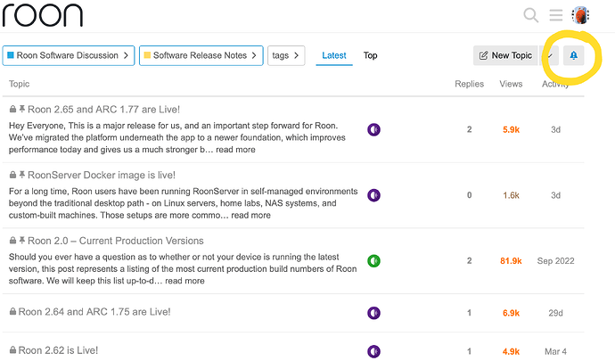
Task: Click views 4.9k for Roon 2.62 topic
Action: coord(511,351)
